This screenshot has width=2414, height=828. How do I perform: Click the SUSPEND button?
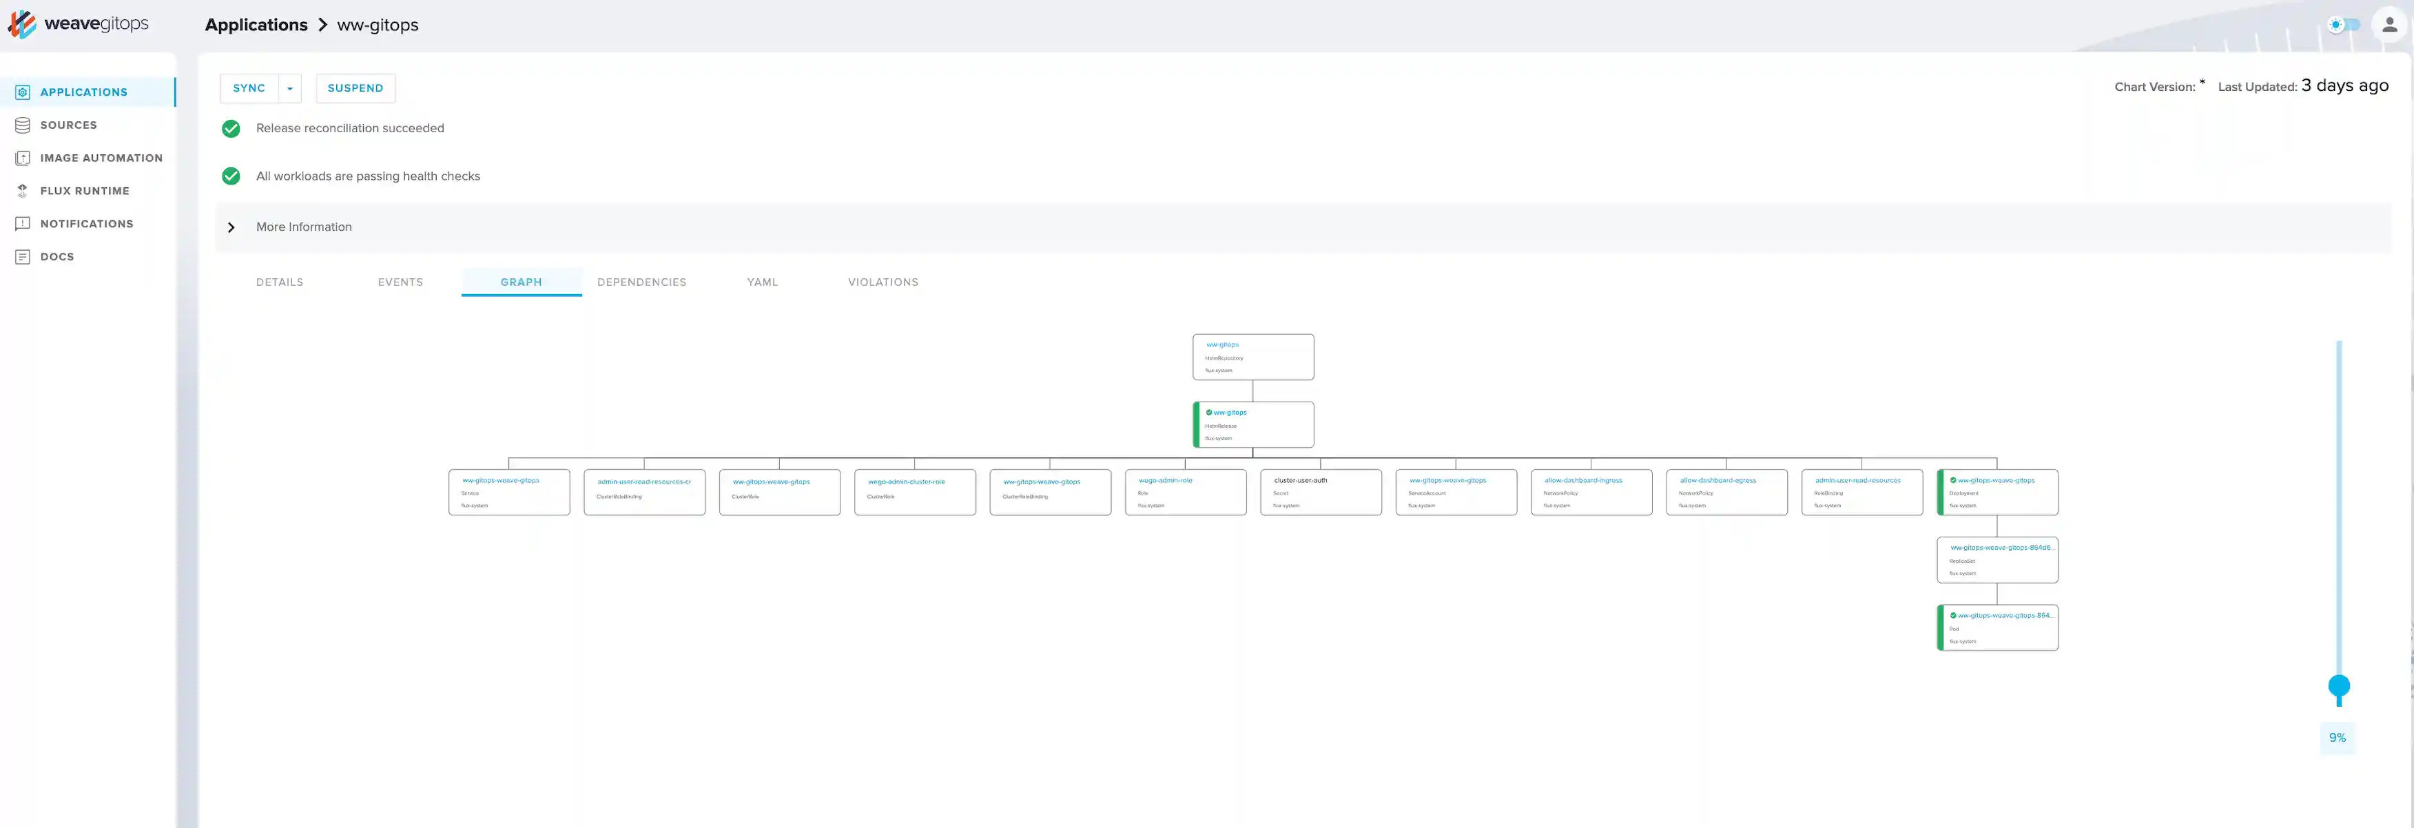pos(355,88)
